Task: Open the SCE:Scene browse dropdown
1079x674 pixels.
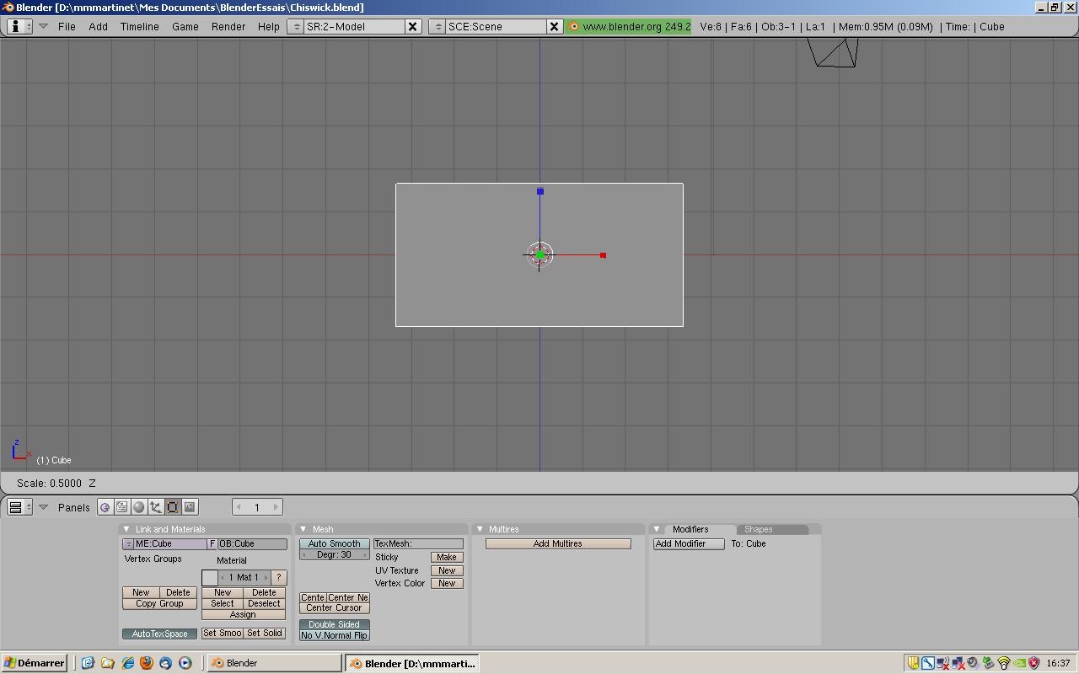Action: (438, 26)
